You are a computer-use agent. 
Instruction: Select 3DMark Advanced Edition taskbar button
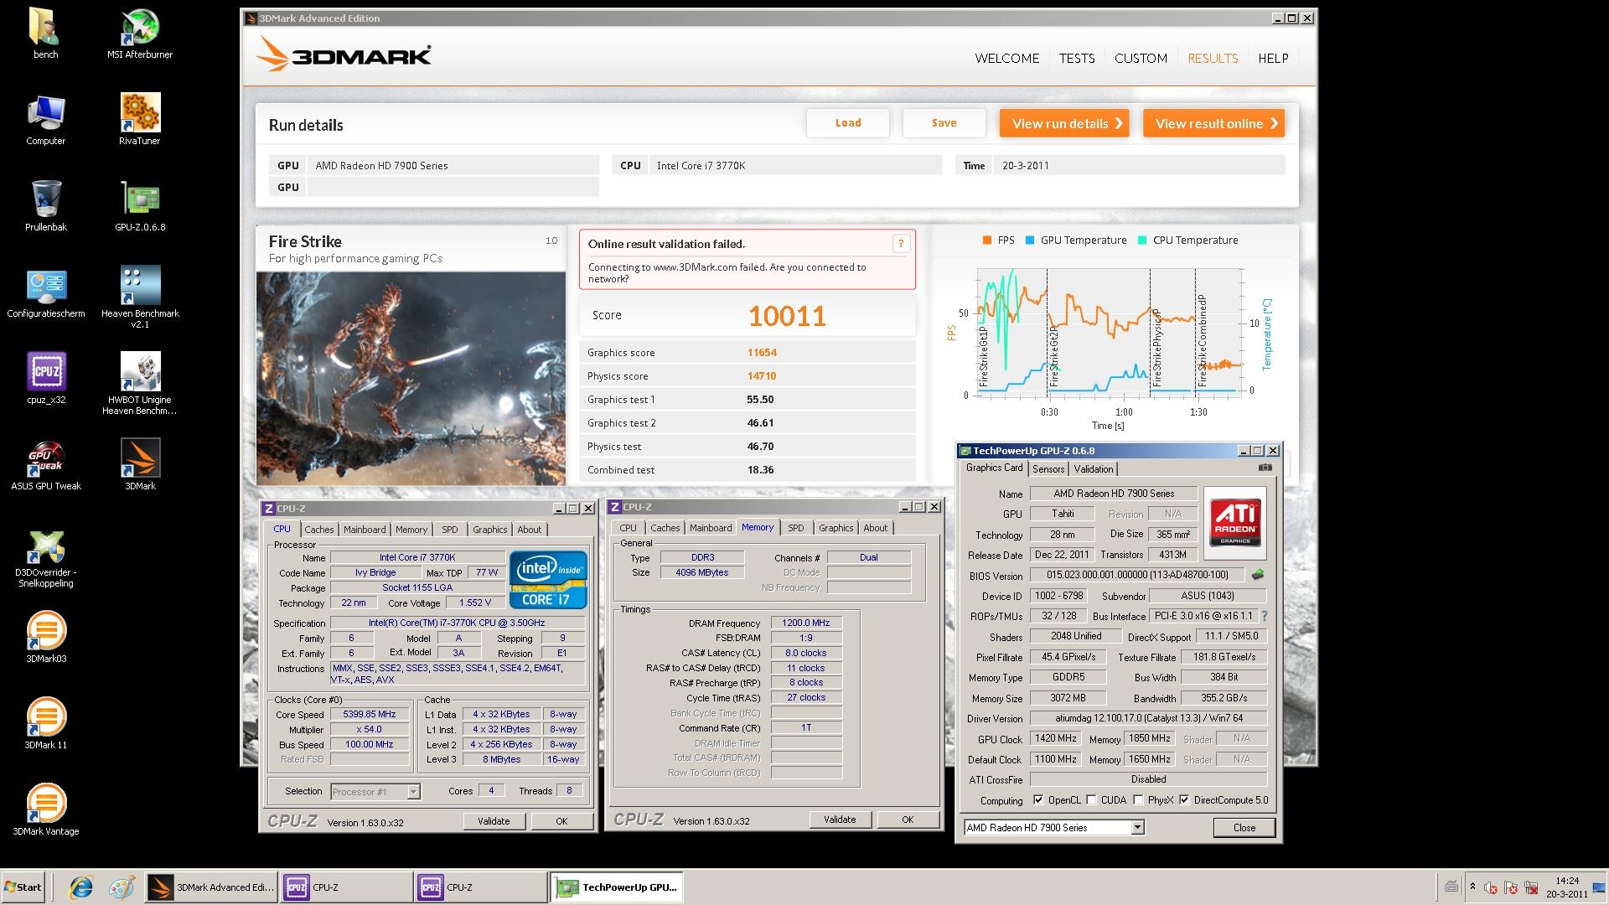coord(211,887)
